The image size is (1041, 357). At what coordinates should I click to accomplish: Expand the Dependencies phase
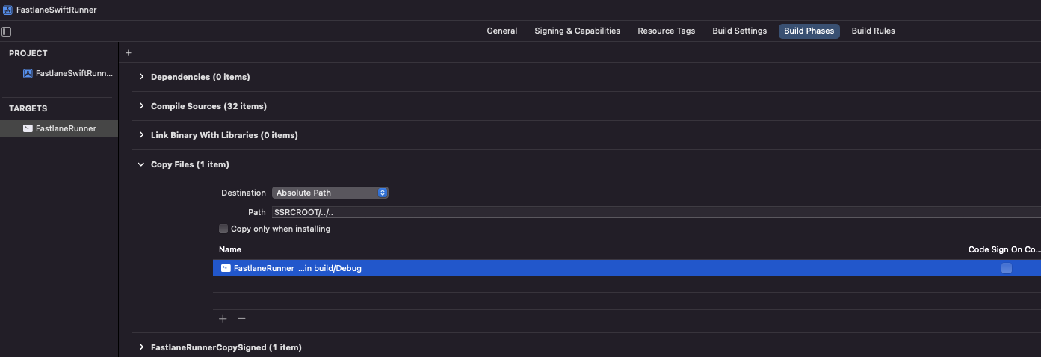141,77
